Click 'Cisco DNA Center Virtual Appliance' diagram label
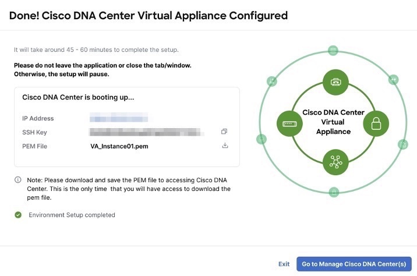 click(x=333, y=122)
